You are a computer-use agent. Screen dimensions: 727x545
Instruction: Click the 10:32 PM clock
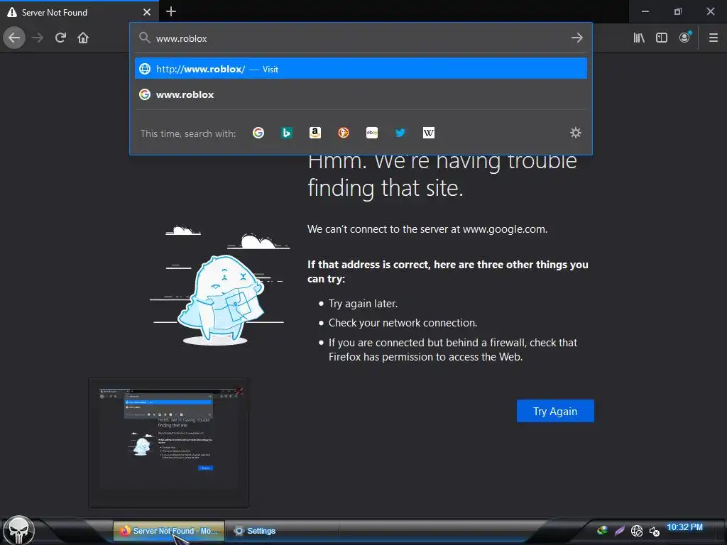tap(684, 527)
